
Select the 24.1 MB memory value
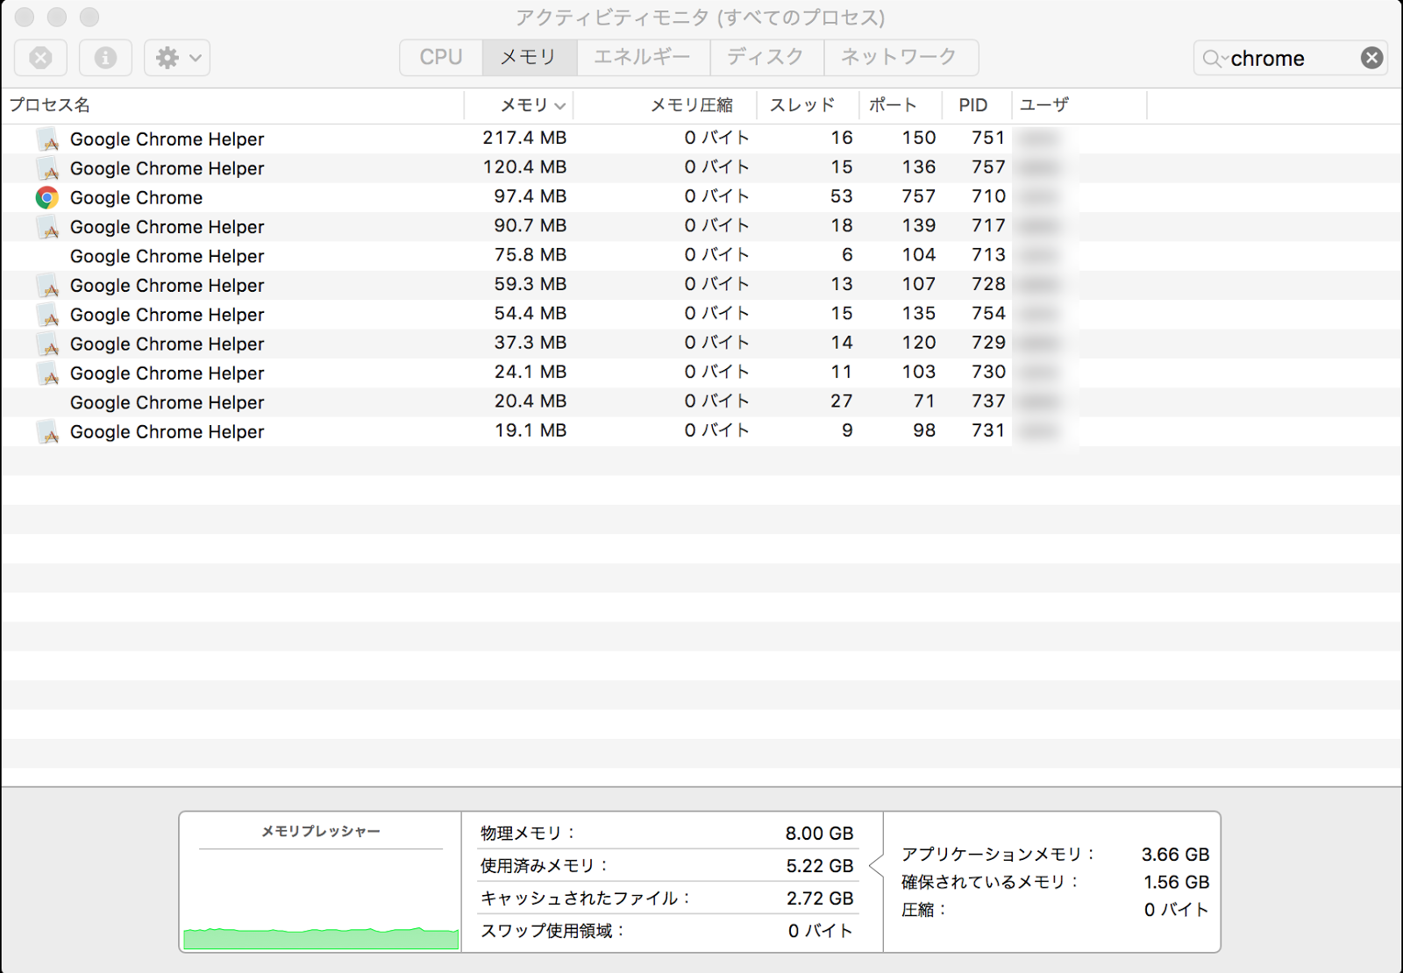pyautogui.click(x=530, y=372)
